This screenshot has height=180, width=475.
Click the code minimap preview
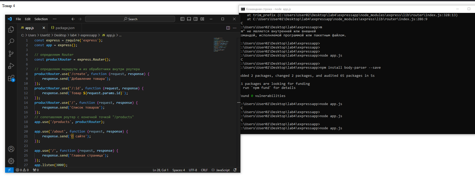tap(221, 44)
